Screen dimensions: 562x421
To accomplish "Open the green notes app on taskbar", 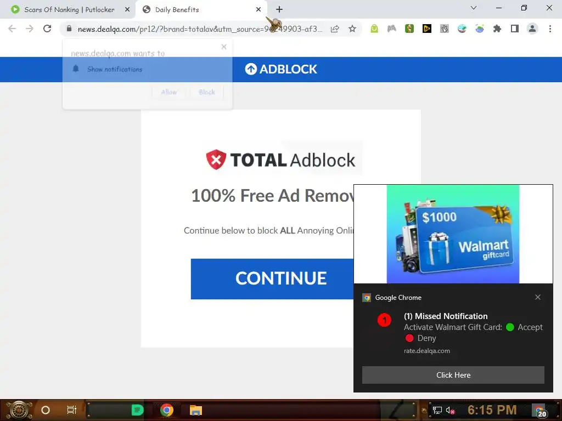I will 137,410.
